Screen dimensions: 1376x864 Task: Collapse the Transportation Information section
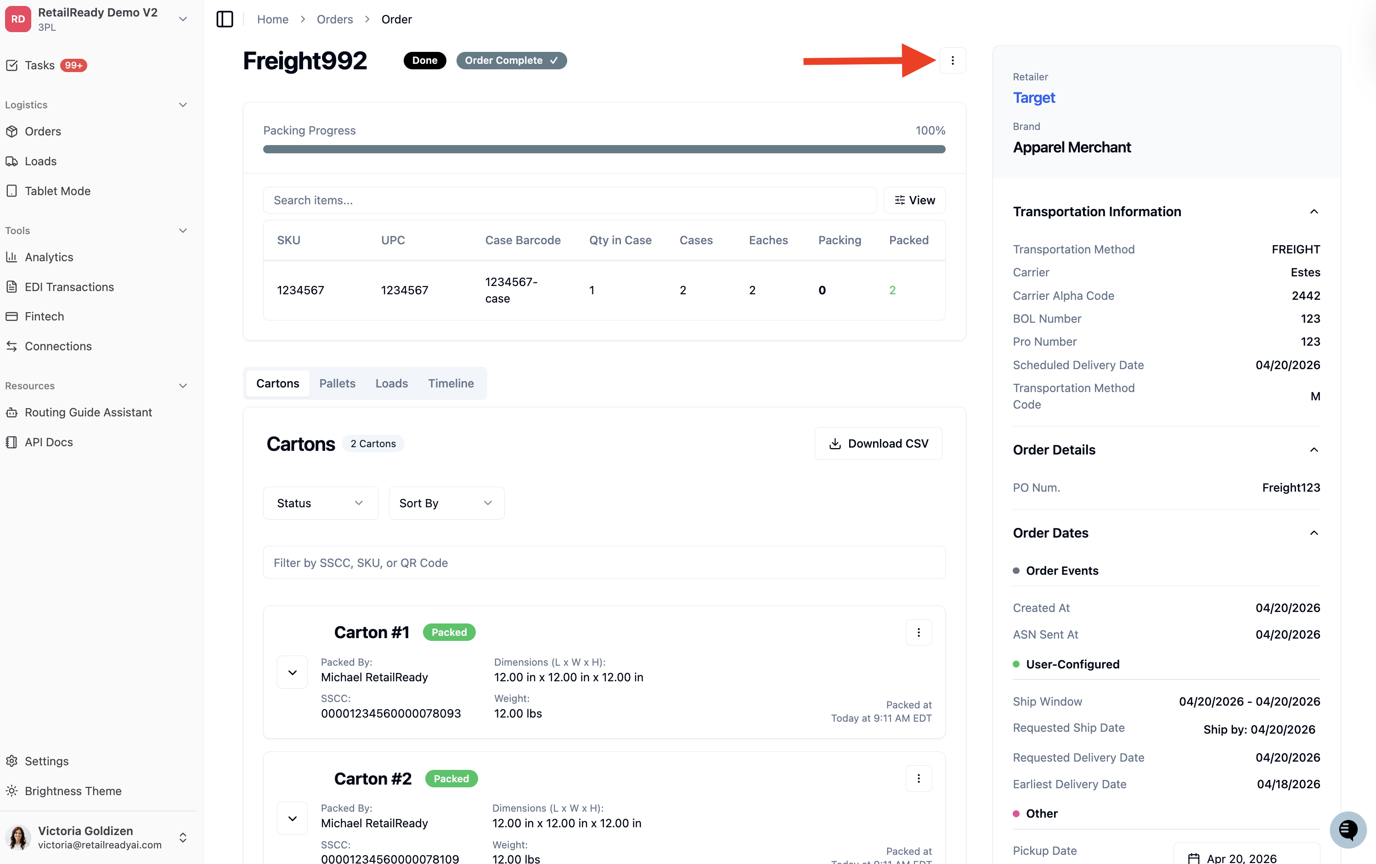pos(1314,211)
